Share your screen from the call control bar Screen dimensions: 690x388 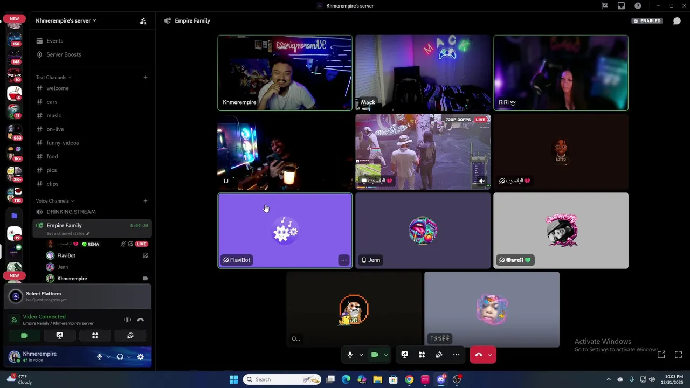(404, 355)
